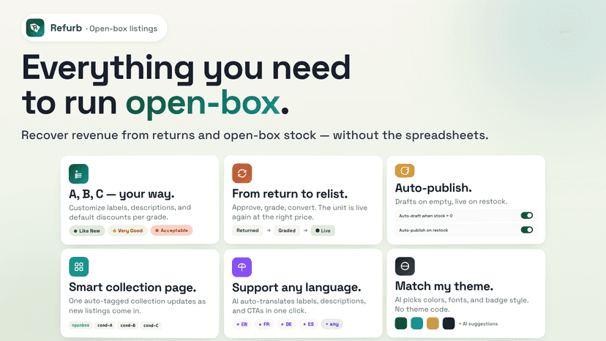The height and width of the screenshot is (341, 606).
Task: Click the Refurb brand name
Action: (66, 28)
